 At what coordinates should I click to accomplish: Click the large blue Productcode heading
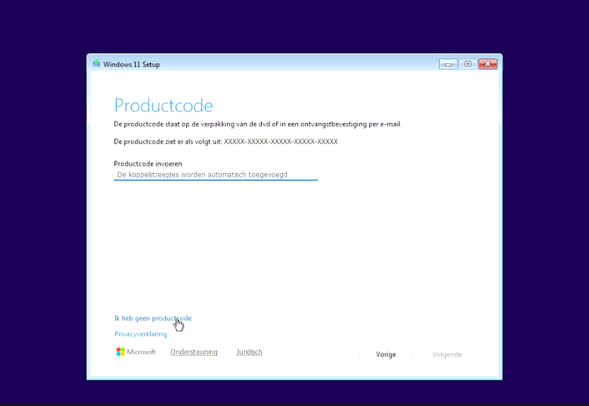click(163, 105)
